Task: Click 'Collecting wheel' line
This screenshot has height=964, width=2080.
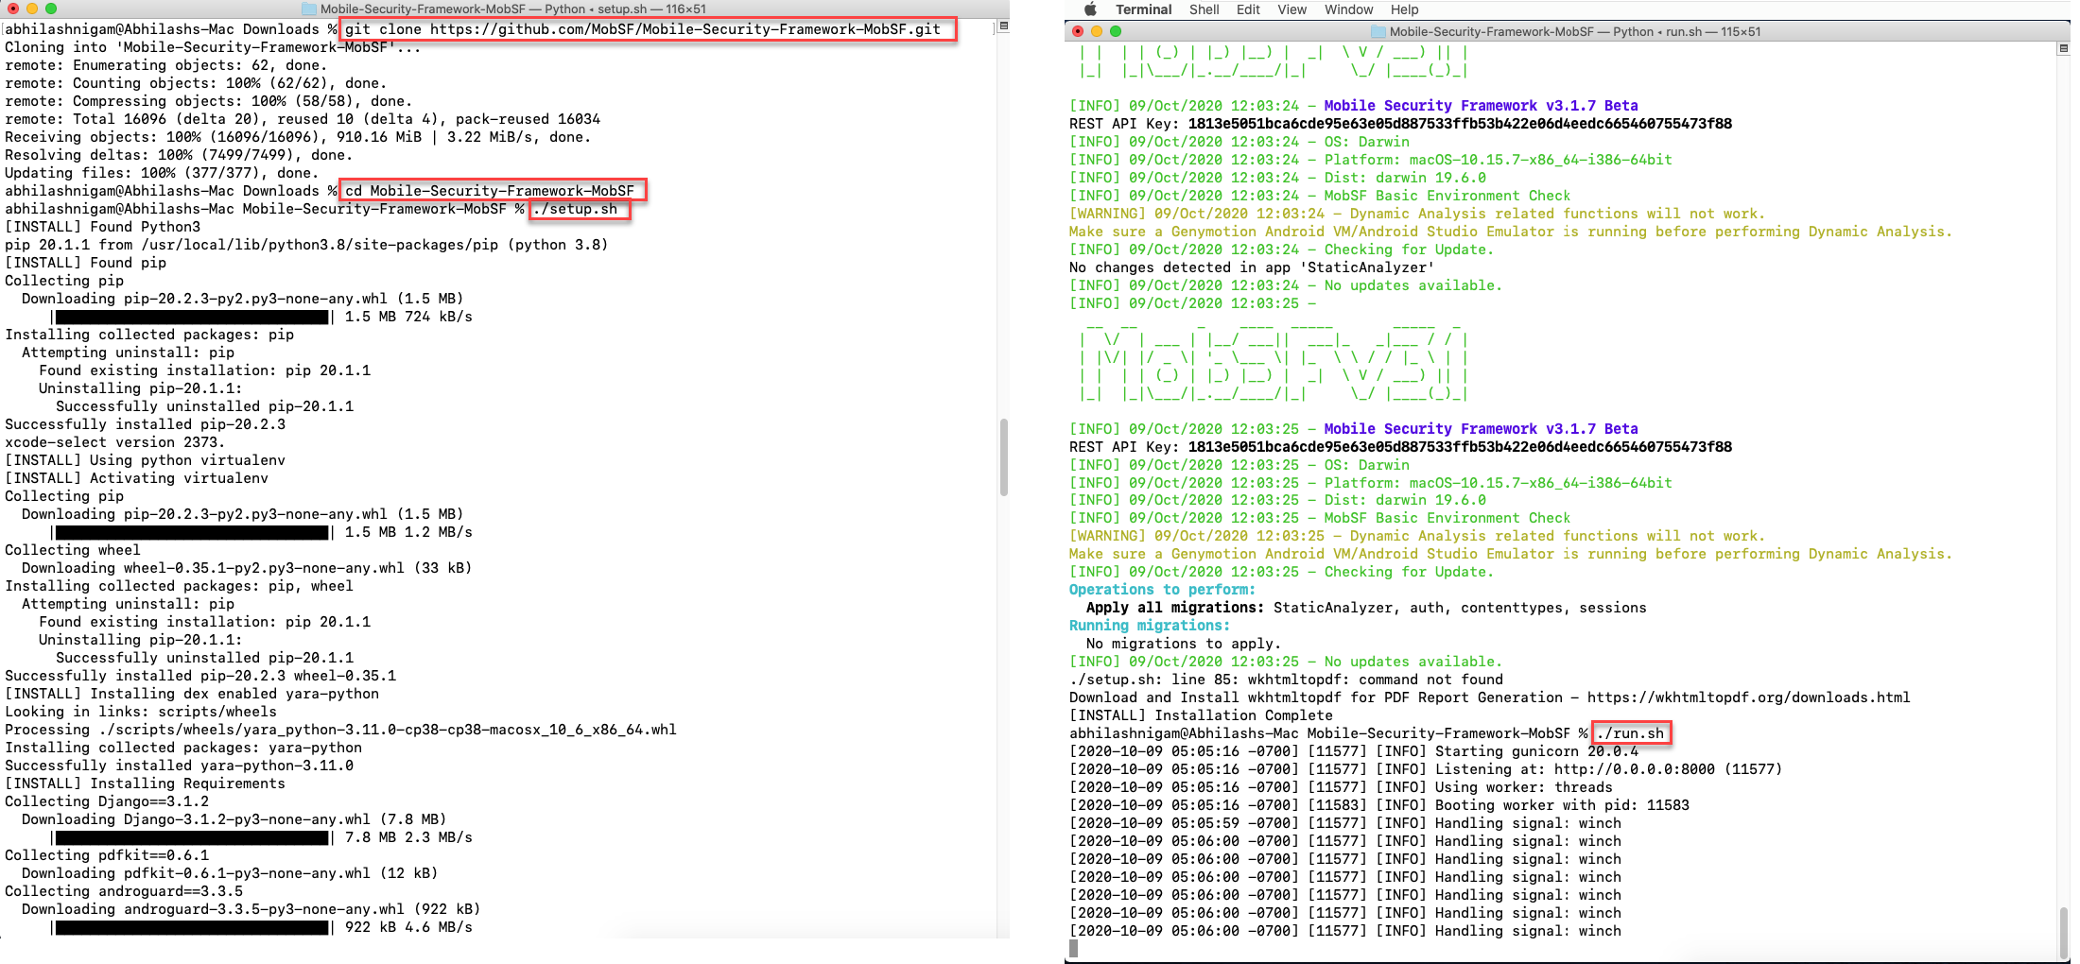Action: (x=73, y=550)
